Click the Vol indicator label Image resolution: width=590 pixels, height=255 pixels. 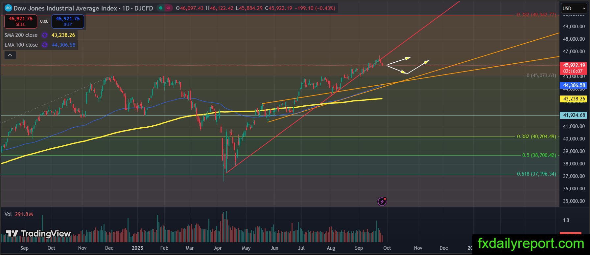8,214
